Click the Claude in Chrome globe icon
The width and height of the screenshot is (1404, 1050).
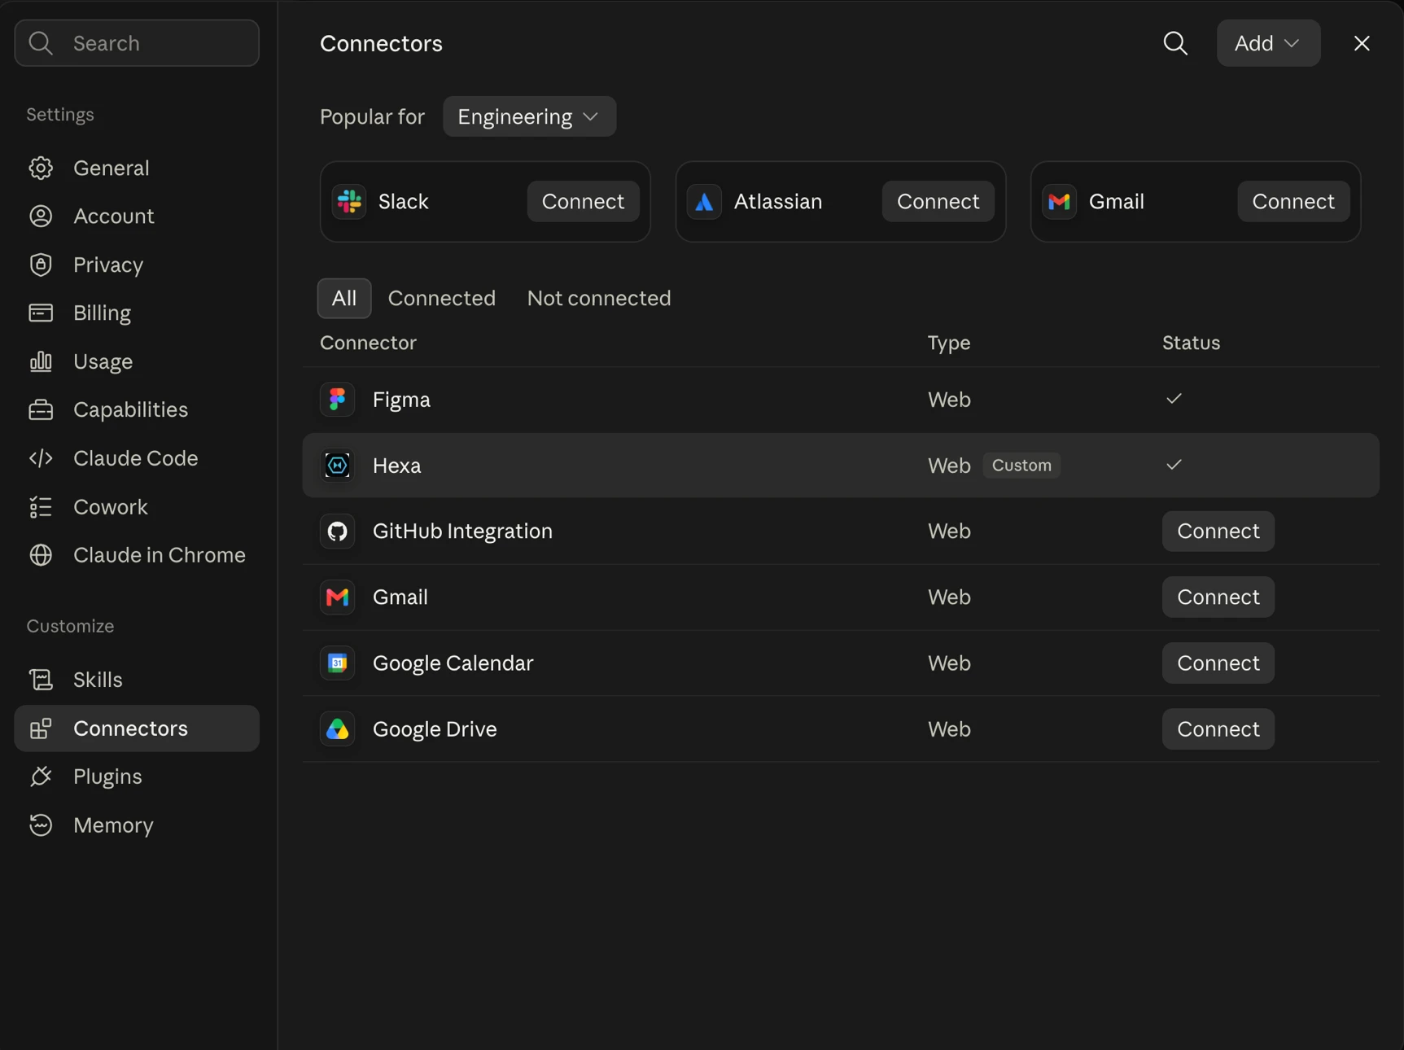(41, 555)
